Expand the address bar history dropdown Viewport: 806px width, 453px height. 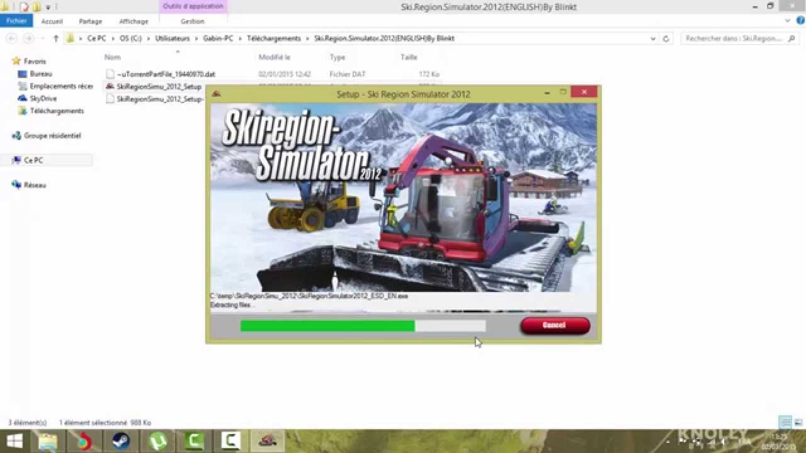click(x=653, y=38)
